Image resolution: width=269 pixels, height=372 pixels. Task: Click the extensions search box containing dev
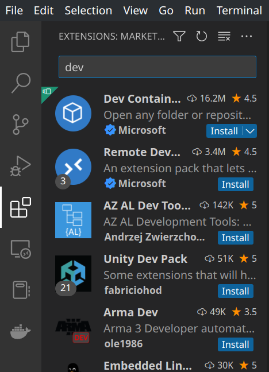tap(157, 67)
